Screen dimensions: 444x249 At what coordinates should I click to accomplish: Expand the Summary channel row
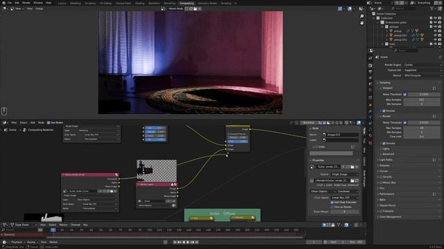[x=2, y=234]
